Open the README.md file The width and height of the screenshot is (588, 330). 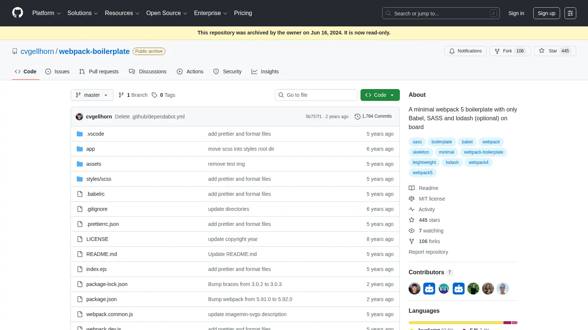coord(101,254)
